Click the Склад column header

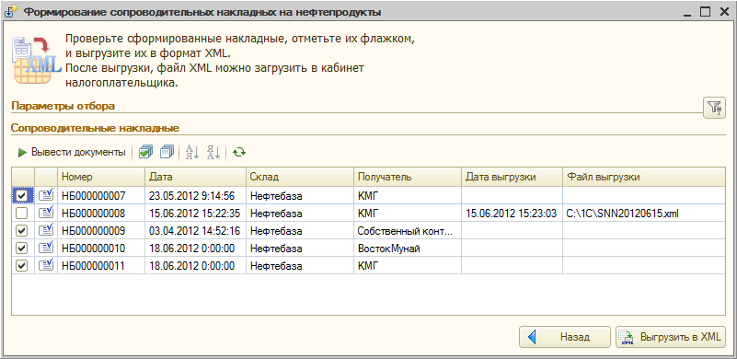coord(299,177)
